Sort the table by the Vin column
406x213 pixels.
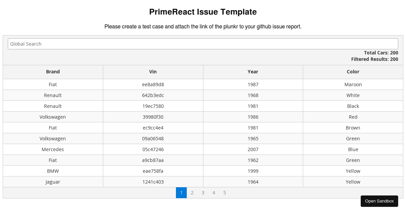coord(153,72)
